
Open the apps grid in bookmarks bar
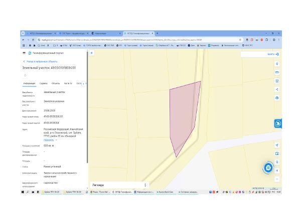(x=24, y=45)
